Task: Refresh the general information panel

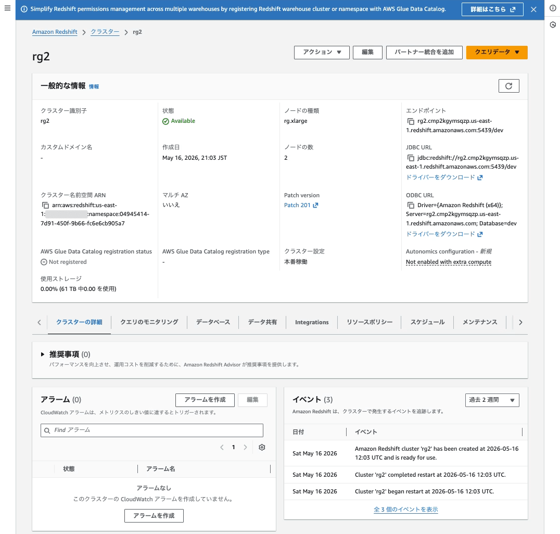Action: tap(508, 86)
